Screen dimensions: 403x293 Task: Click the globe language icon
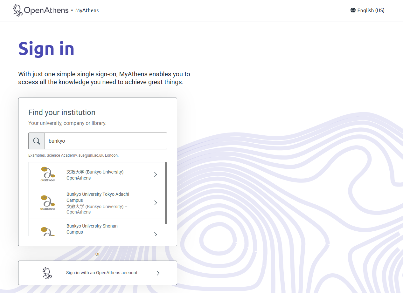pos(353,10)
